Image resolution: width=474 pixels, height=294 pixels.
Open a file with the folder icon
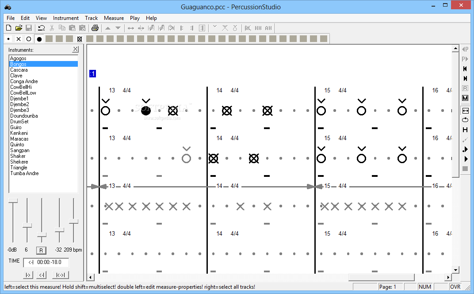click(19, 28)
